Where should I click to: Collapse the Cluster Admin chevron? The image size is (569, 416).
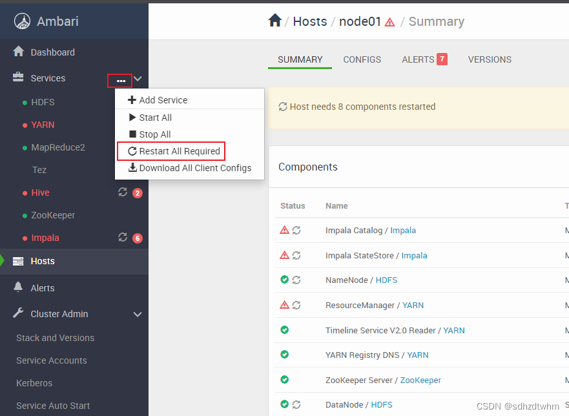click(138, 315)
